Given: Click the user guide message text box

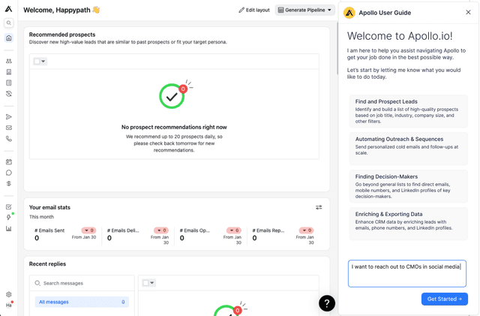Looking at the screenshot, I should 407,274.
